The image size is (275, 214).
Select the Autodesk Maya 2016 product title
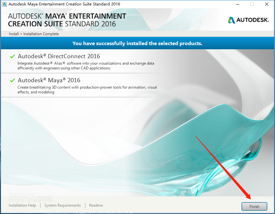pyautogui.click(x=49, y=80)
